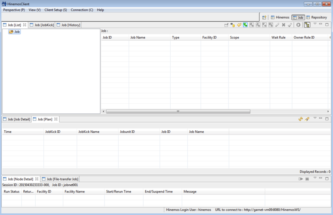Switch to the Repository perspective
333x215 pixels.
pyautogui.click(x=317, y=17)
